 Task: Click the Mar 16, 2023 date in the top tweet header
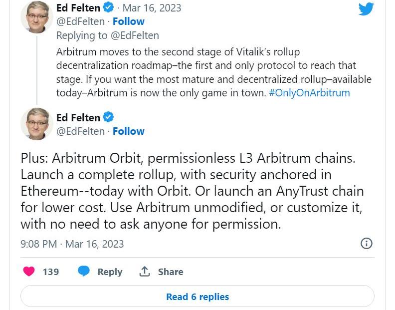152,8
